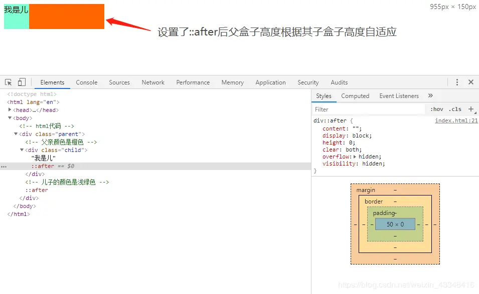This screenshot has height=294, width=479.
Task: Expand the overflow hidden shorthand triangle
Action: (355, 156)
